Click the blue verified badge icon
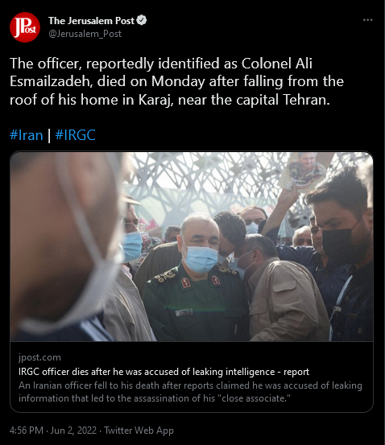The image size is (385, 445). coord(142,20)
